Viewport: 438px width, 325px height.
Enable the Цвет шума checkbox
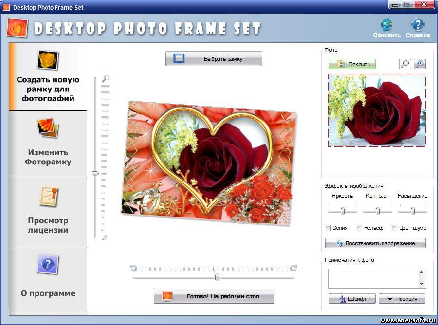[x=394, y=228]
